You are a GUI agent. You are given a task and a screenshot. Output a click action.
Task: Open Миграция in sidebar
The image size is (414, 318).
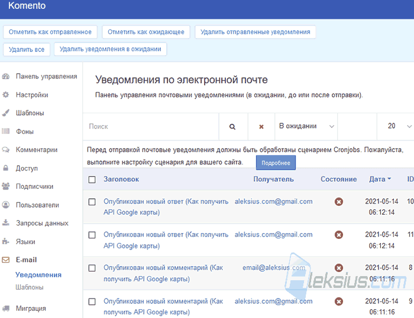point(31,308)
